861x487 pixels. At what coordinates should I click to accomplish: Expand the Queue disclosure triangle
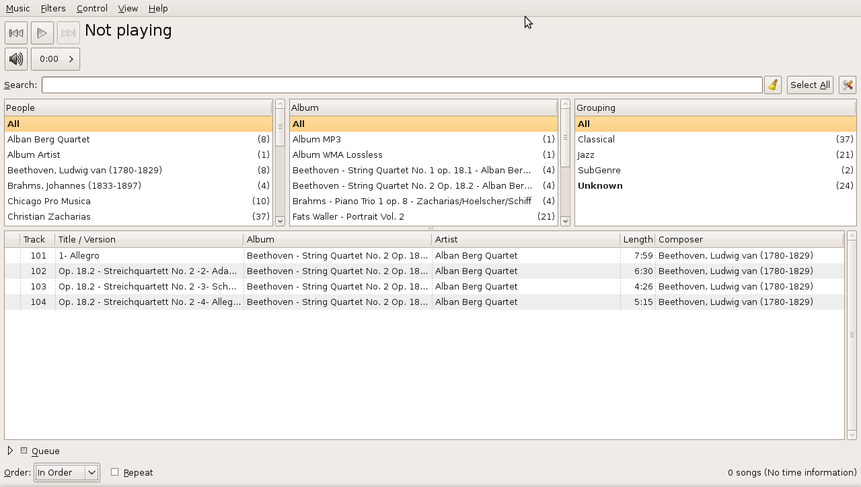(x=10, y=451)
